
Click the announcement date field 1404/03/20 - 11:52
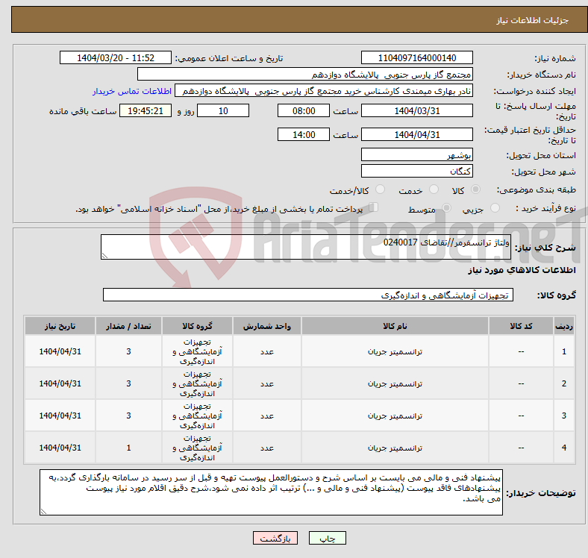[x=116, y=57]
